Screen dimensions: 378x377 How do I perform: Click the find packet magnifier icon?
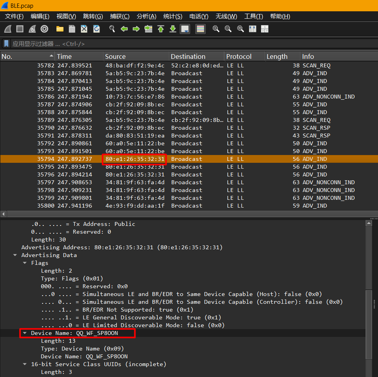pyautogui.click(x=112, y=29)
